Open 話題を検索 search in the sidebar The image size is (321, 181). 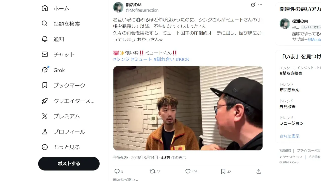point(61,24)
